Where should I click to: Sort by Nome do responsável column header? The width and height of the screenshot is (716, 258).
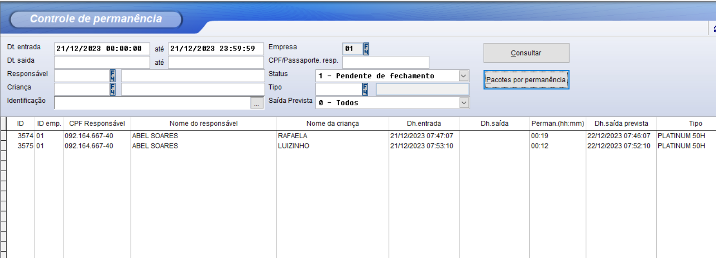(203, 123)
